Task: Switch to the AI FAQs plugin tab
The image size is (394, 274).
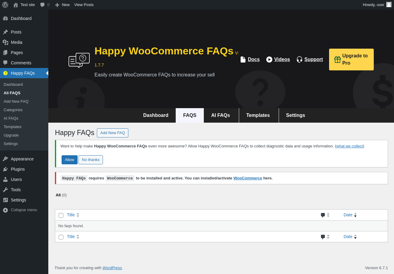Action: pos(221,115)
